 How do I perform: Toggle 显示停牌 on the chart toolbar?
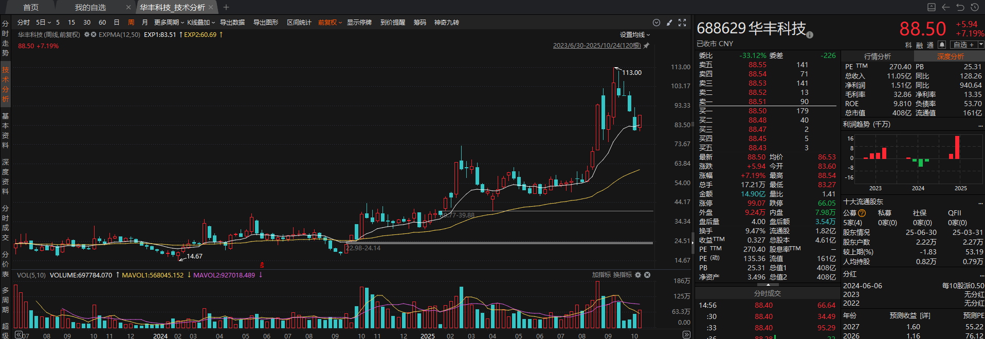(x=359, y=23)
